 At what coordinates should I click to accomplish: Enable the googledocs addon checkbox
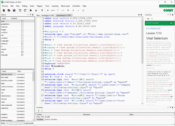22,24
